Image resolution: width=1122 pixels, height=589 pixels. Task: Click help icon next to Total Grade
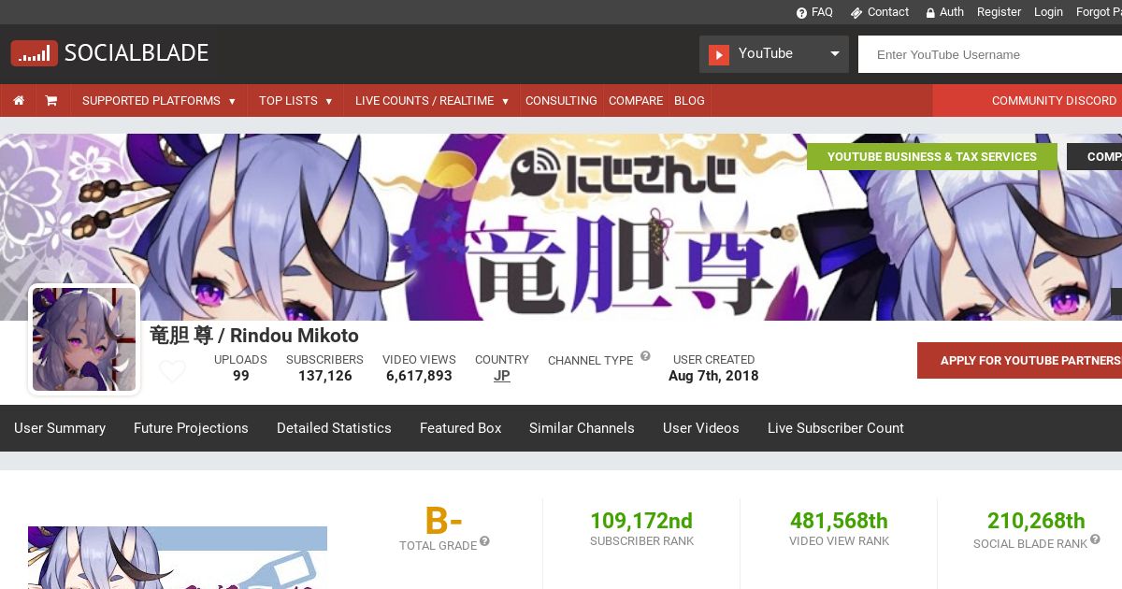[x=484, y=541]
